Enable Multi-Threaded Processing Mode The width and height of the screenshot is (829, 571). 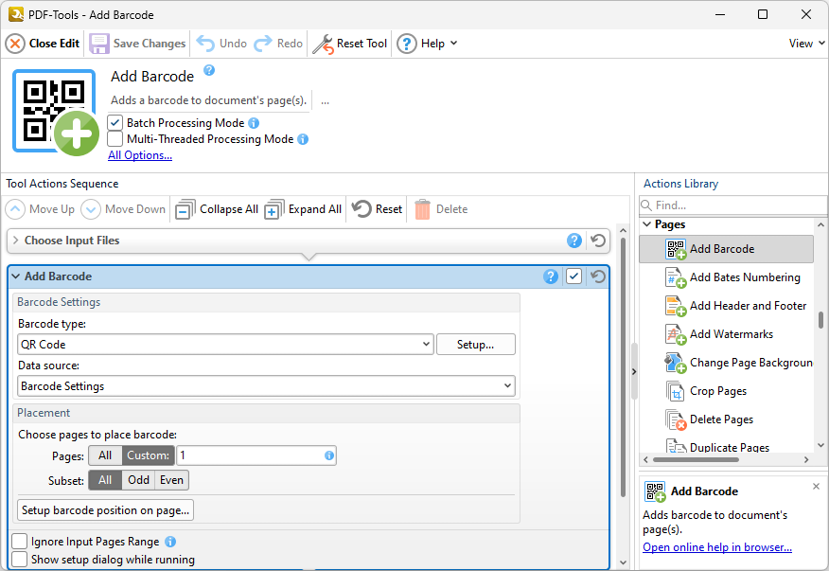115,139
